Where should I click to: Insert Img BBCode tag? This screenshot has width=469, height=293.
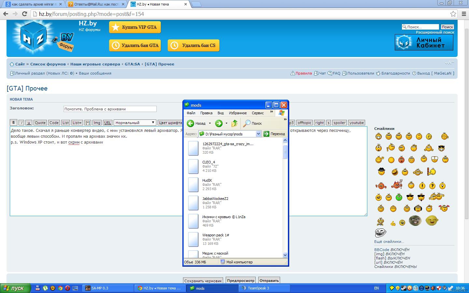(x=97, y=123)
